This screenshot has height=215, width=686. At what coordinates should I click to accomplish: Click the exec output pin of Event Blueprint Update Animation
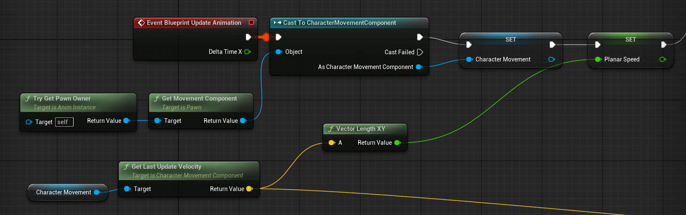click(248, 37)
